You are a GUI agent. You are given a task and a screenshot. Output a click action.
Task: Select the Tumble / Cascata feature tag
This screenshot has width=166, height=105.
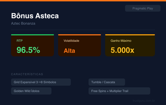tap(107, 82)
